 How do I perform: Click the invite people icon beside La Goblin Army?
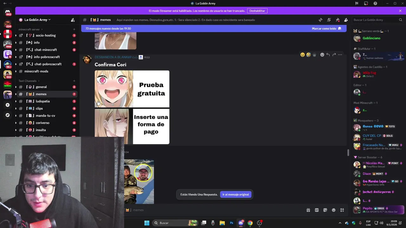click(x=73, y=20)
